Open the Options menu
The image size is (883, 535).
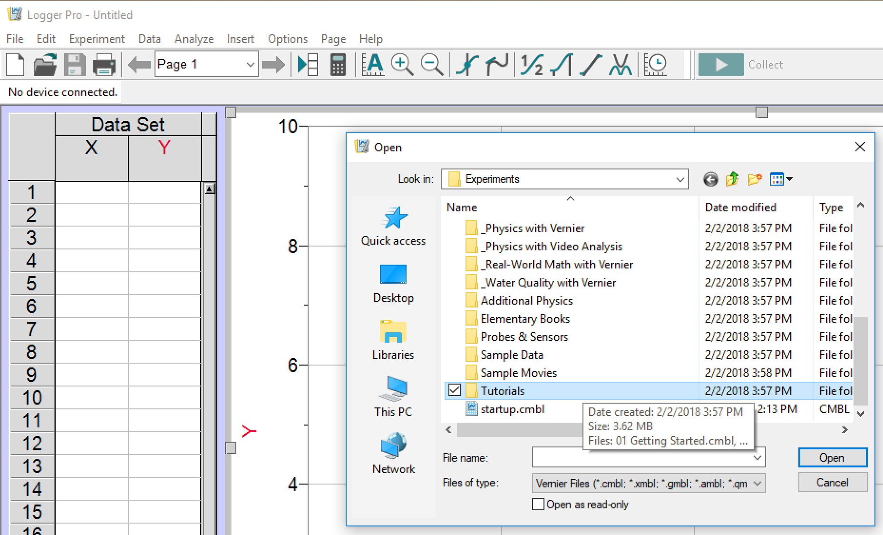(x=287, y=39)
